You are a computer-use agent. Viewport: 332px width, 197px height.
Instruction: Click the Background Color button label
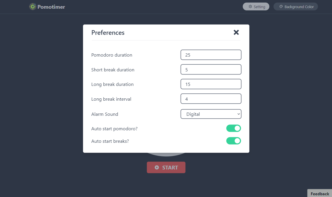point(299,7)
